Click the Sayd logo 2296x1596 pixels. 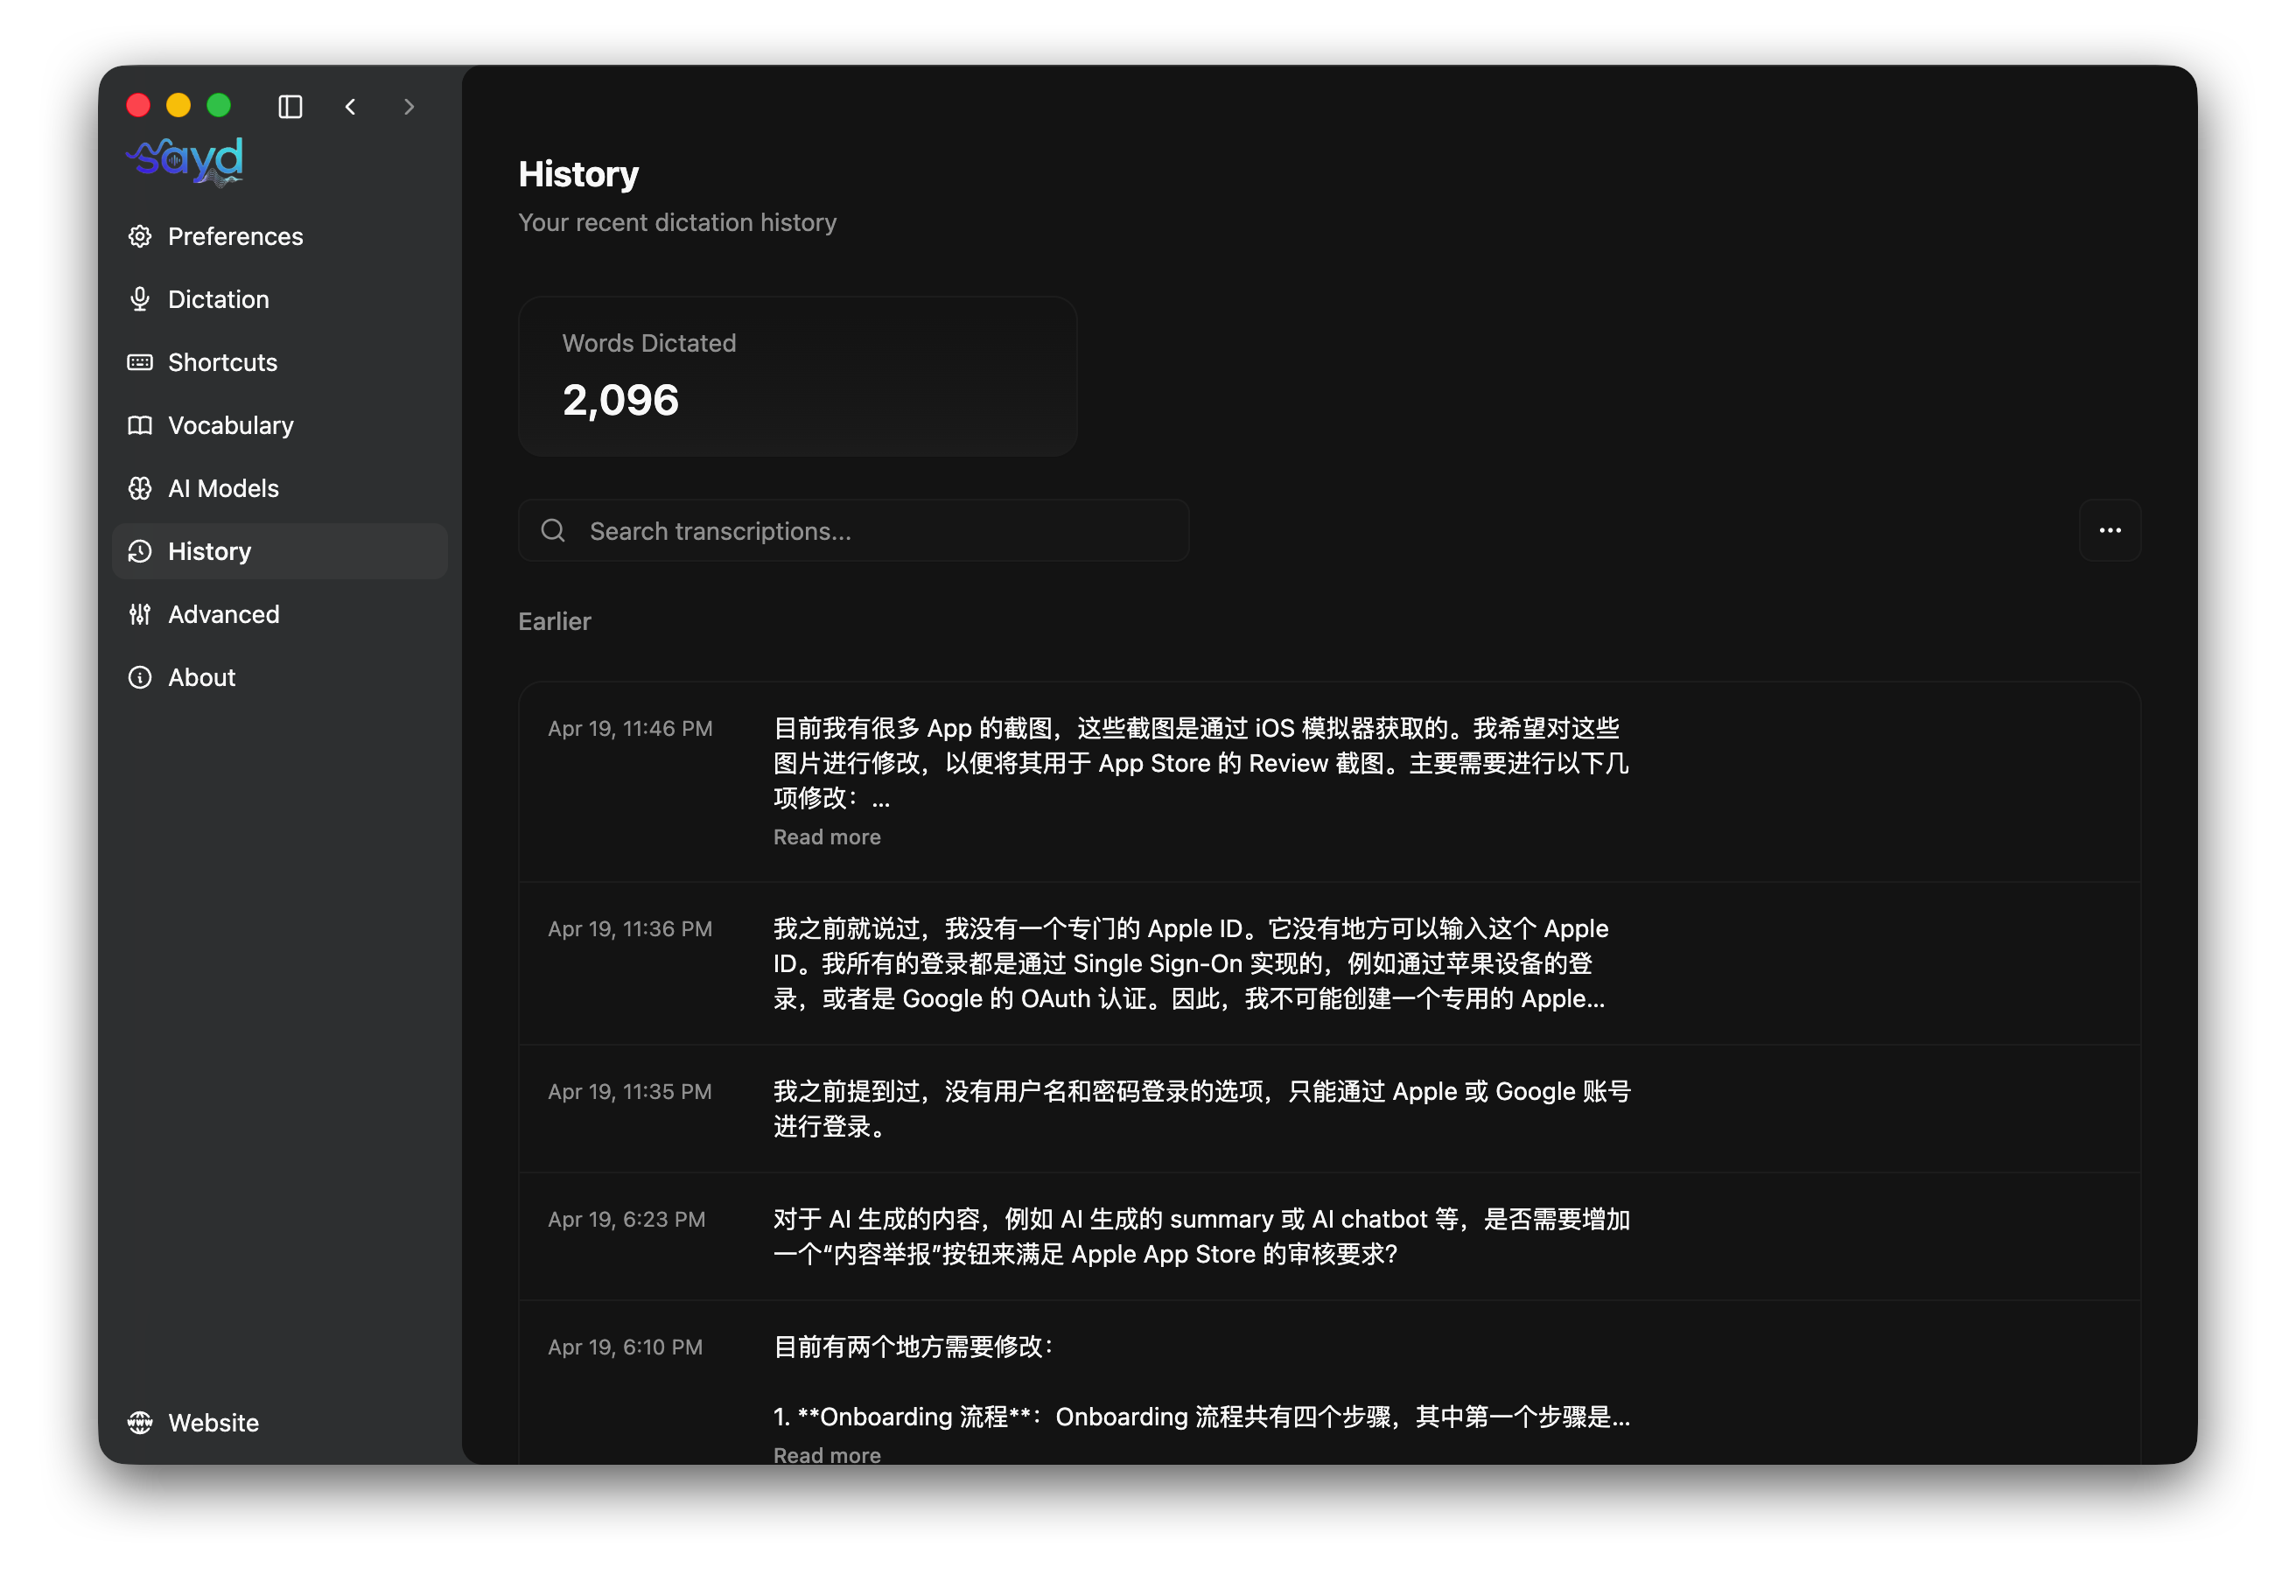point(184,160)
